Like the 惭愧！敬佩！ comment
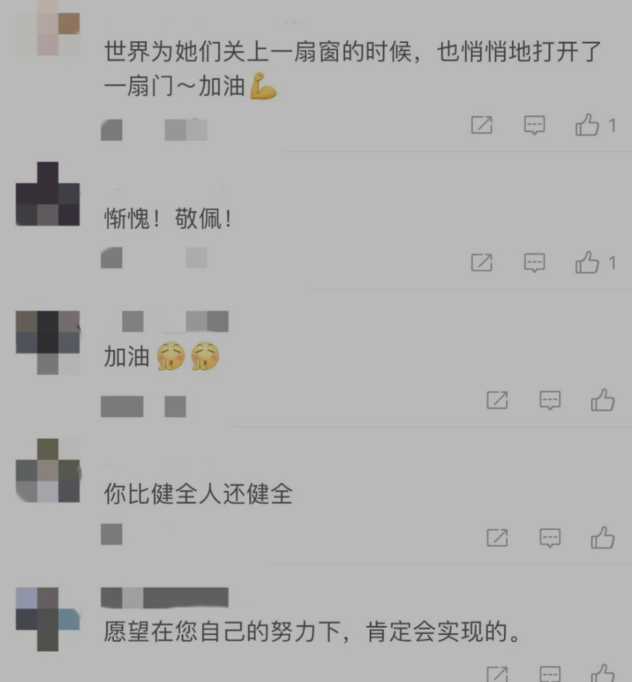632x682 pixels. (x=587, y=262)
